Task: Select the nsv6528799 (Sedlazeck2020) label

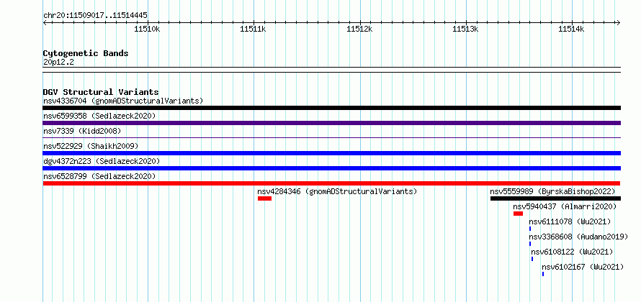Action: [99, 176]
